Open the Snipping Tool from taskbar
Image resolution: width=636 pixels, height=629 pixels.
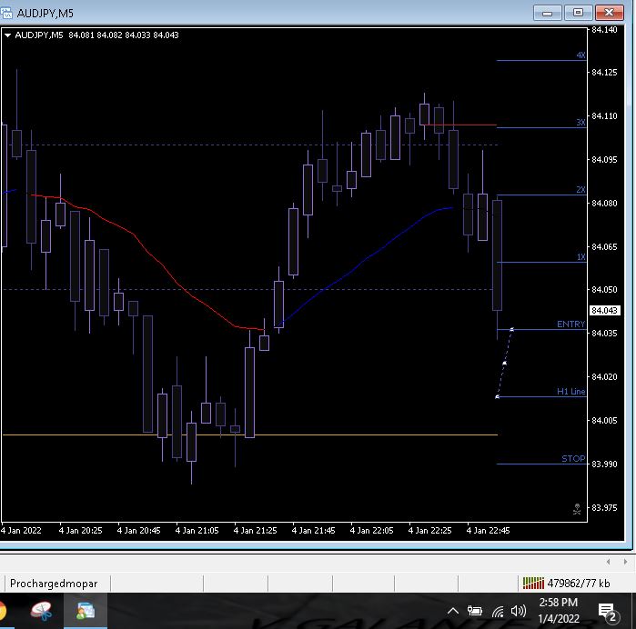coord(41,611)
